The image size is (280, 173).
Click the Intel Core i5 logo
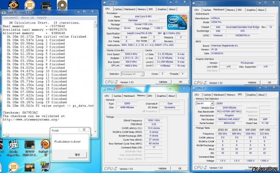pyautogui.click(x=177, y=22)
